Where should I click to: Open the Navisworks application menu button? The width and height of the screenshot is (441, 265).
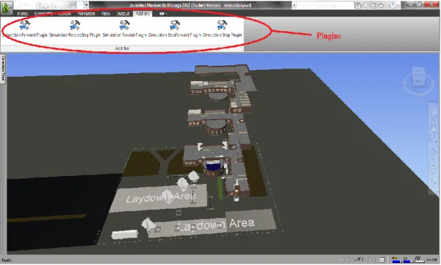point(6,8)
